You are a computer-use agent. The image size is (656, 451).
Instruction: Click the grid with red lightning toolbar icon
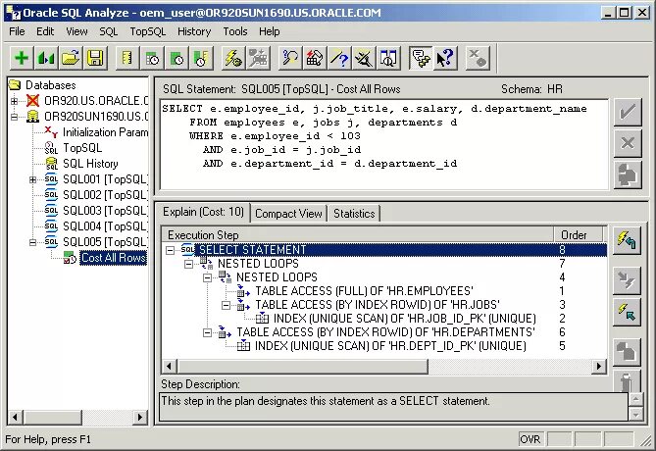315,58
